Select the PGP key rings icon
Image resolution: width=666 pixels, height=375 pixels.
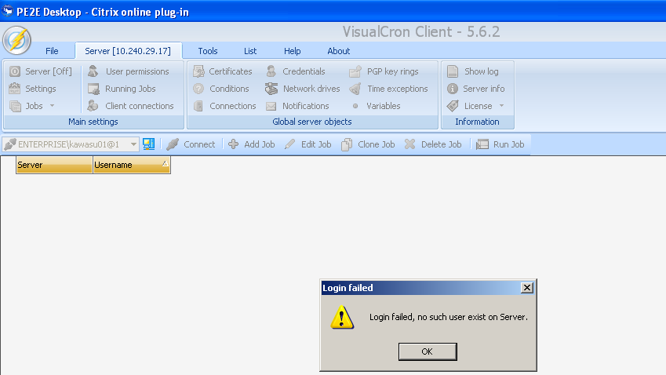[x=355, y=71]
